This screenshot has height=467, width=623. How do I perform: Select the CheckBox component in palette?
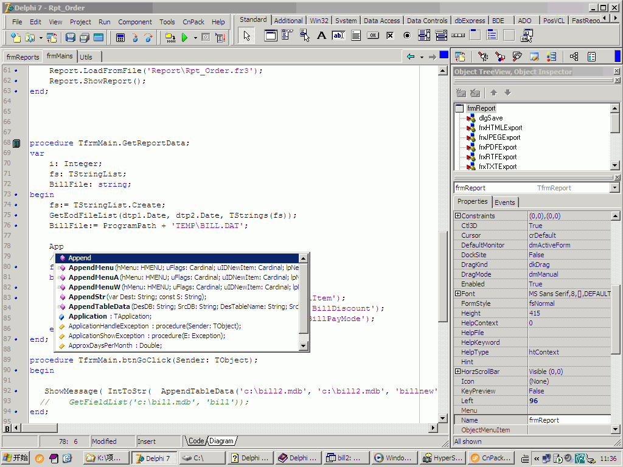pyautogui.click(x=390, y=35)
